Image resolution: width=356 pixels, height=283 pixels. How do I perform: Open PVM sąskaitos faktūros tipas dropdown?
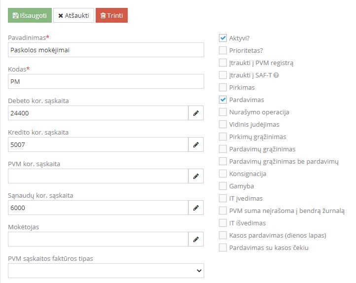(106, 271)
